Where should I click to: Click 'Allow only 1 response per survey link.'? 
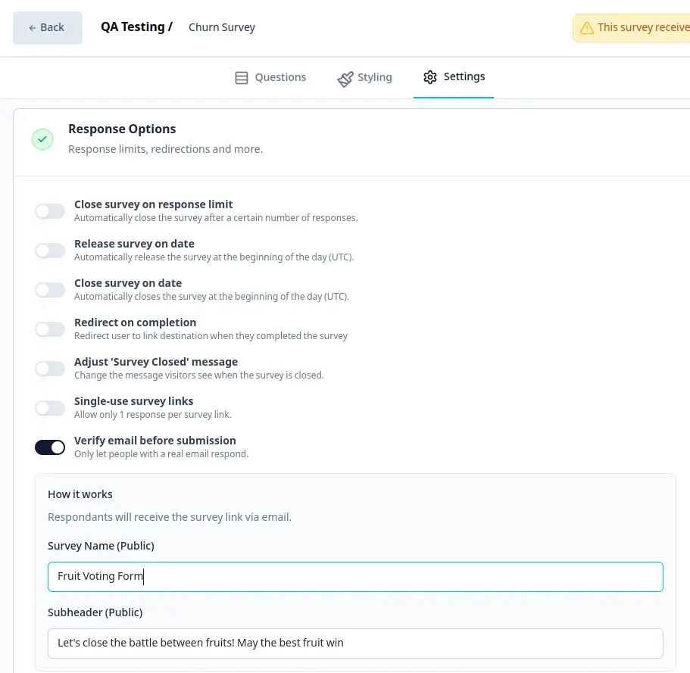[x=153, y=415]
